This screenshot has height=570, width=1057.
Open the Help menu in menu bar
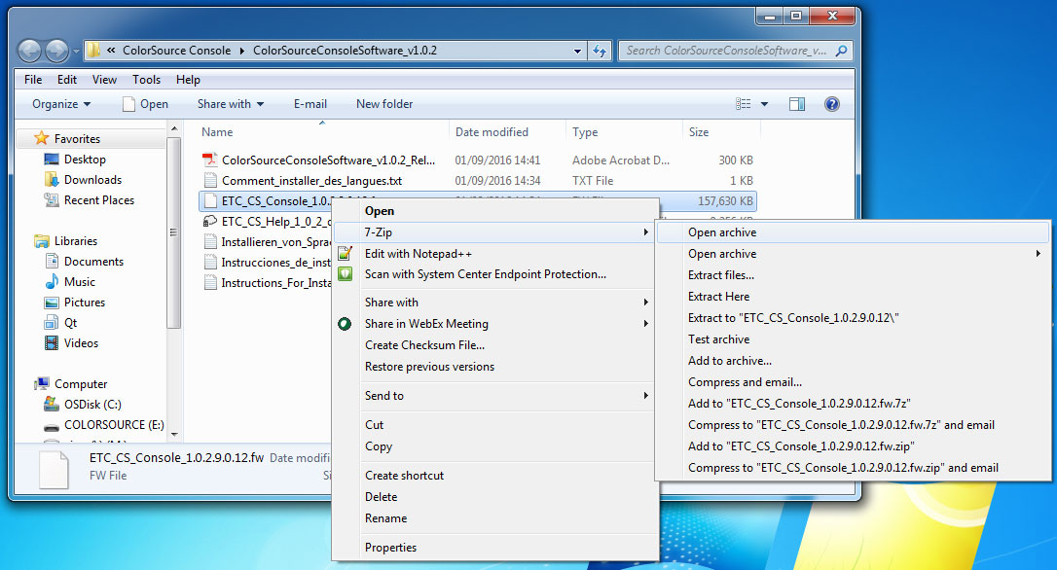click(x=188, y=80)
